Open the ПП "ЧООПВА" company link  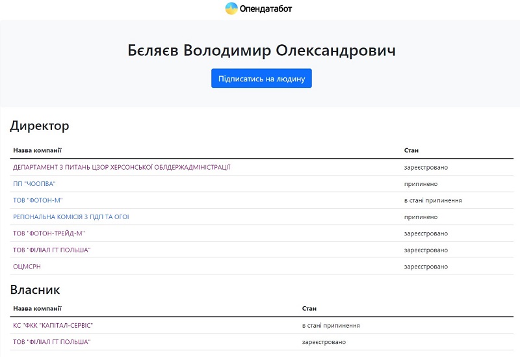tap(34, 184)
